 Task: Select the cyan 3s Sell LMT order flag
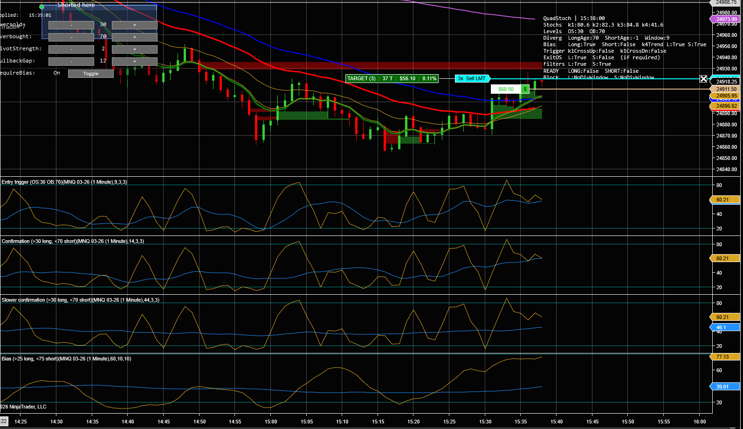[x=472, y=78]
